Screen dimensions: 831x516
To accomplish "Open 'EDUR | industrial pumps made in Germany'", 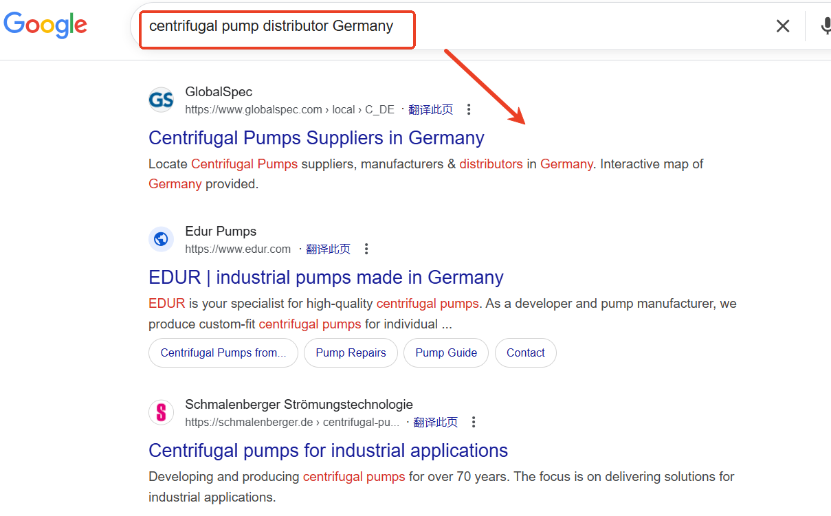I will coord(326,278).
